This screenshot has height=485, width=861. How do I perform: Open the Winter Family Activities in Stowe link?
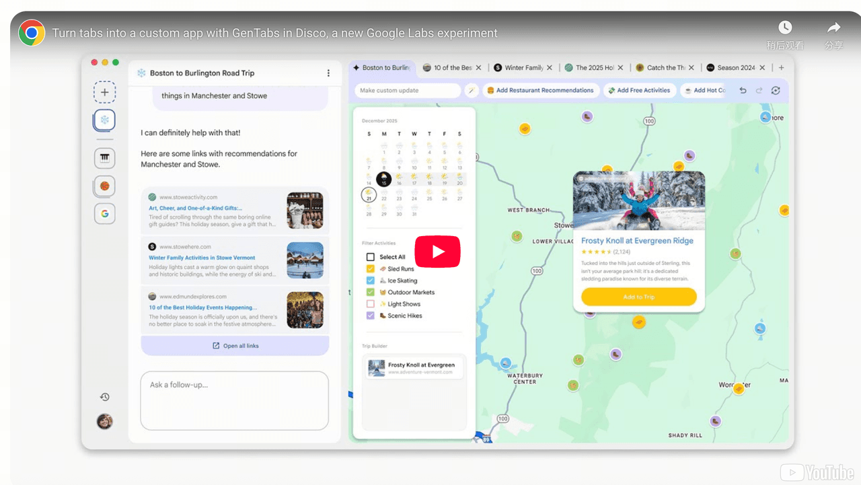[x=202, y=258]
